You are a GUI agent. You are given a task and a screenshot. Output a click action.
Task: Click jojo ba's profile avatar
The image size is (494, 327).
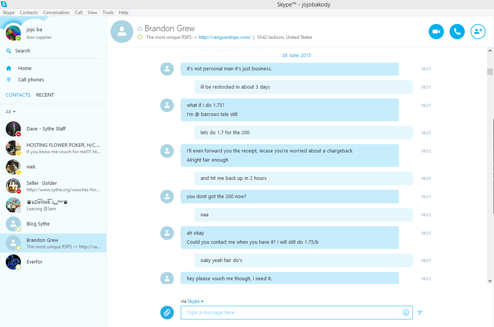[x=13, y=33]
